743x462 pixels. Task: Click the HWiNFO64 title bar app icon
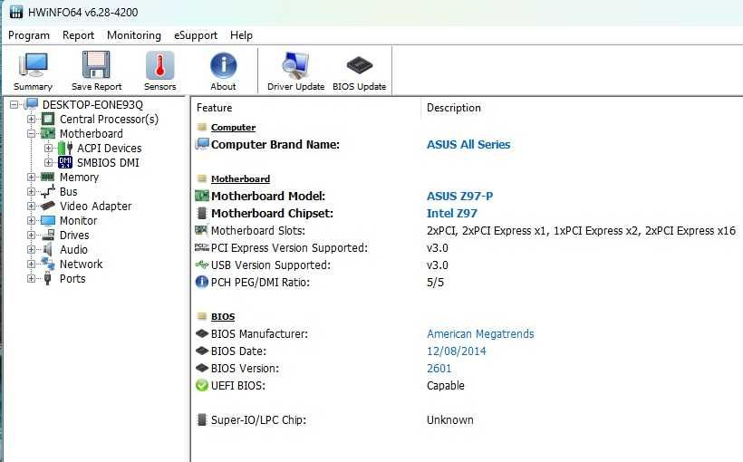pyautogui.click(x=16, y=12)
